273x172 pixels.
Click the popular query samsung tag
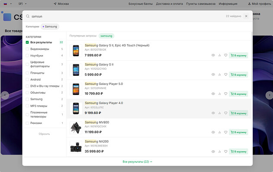pyautogui.click(x=106, y=36)
